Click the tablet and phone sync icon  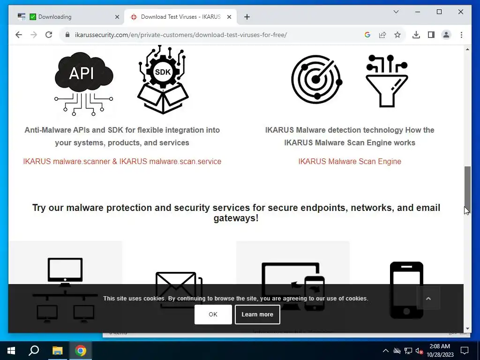click(293, 286)
